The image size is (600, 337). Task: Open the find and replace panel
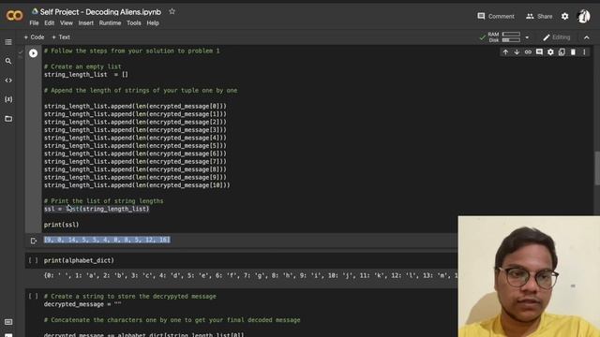point(8,61)
